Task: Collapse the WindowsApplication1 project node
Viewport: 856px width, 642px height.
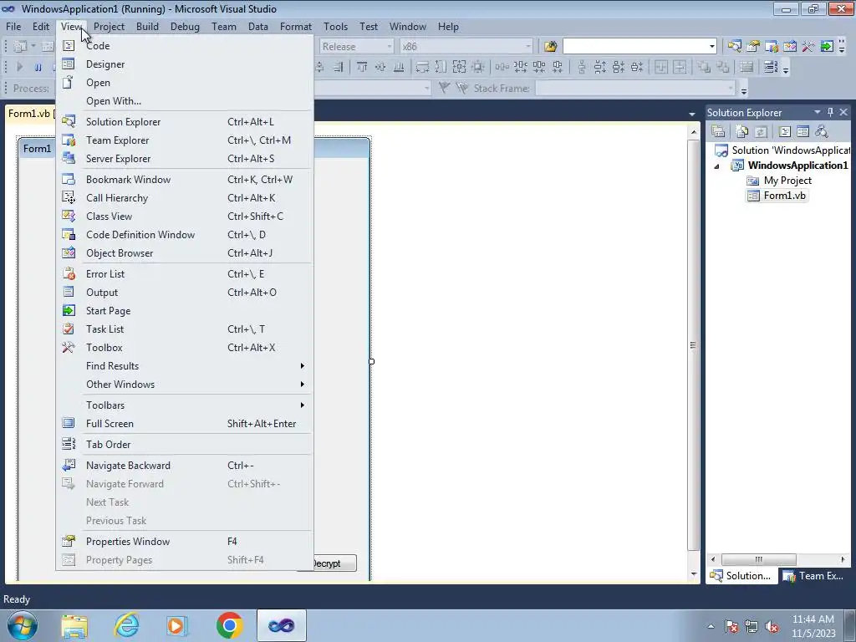Action: pyautogui.click(x=716, y=166)
